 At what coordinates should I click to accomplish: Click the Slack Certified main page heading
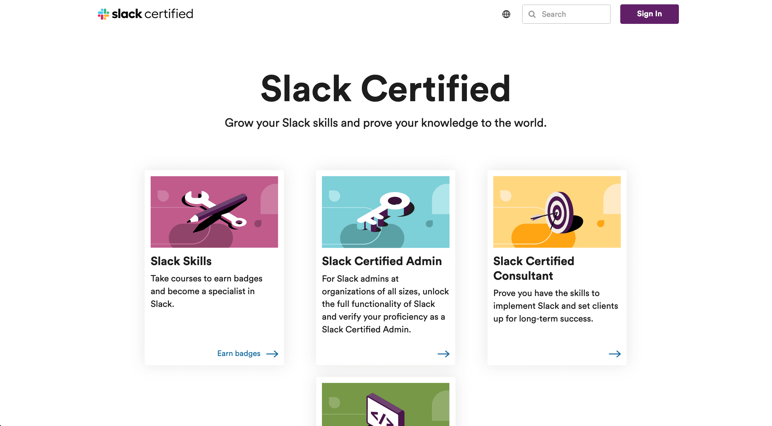(x=385, y=89)
